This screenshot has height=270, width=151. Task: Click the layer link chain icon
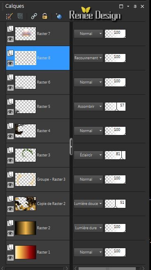[x=34, y=16]
